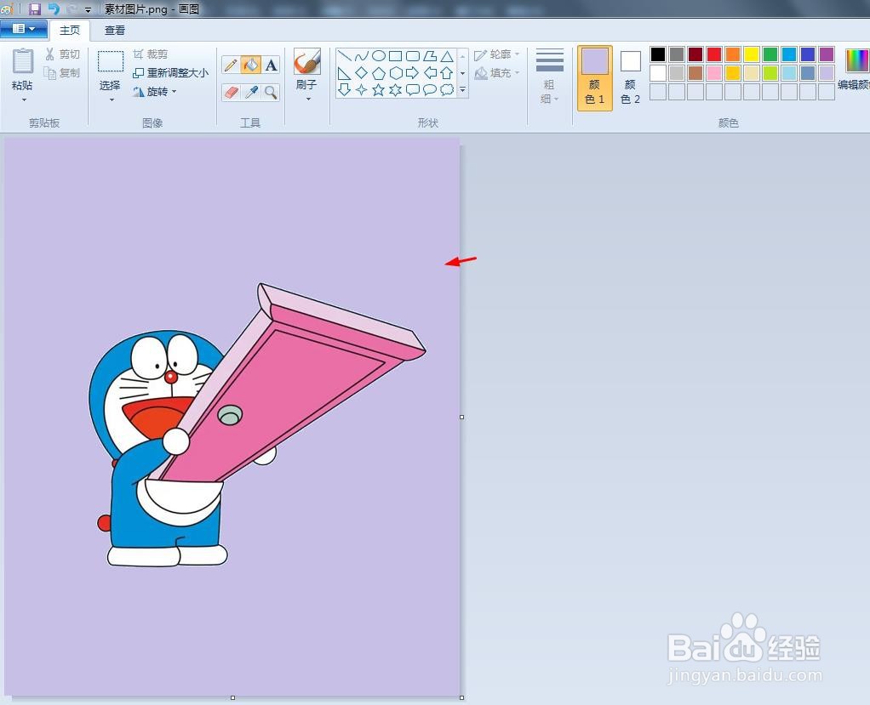Pick the Six-point star shape
This screenshot has height=705, width=870.
(396, 90)
